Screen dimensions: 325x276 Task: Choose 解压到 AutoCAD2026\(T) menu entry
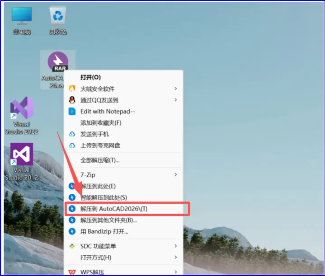[123, 209]
